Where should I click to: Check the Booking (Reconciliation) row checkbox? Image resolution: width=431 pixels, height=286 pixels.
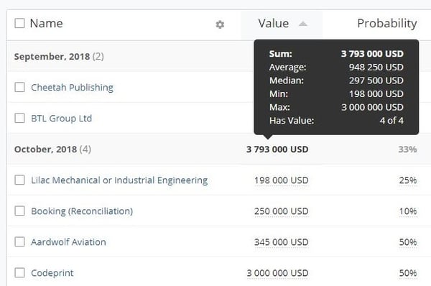click(19, 211)
